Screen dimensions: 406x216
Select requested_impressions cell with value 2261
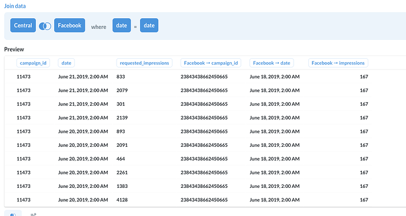(x=122, y=173)
